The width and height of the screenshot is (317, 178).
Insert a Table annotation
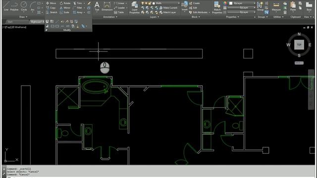click(119, 12)
